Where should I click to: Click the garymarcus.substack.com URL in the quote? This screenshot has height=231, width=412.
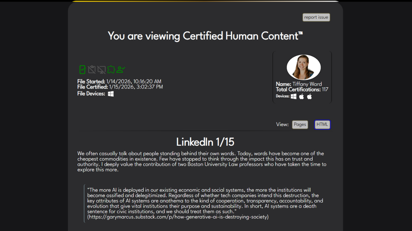(x=178, y=217)
